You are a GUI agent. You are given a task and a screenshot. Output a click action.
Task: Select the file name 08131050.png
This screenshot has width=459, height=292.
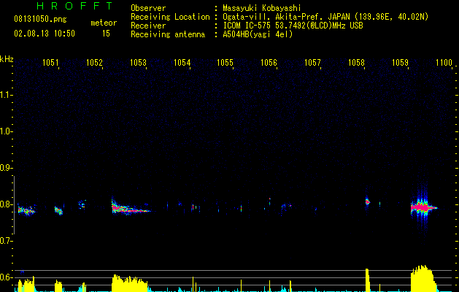(x=40, y=20)
